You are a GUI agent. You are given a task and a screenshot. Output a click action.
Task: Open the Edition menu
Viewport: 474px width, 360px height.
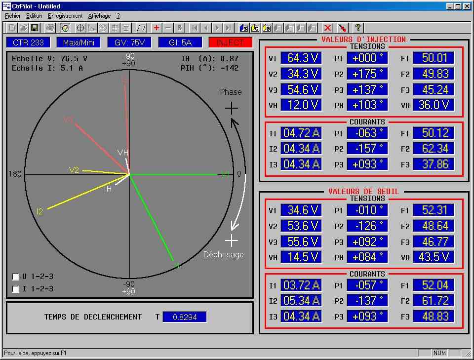point(34,16)
